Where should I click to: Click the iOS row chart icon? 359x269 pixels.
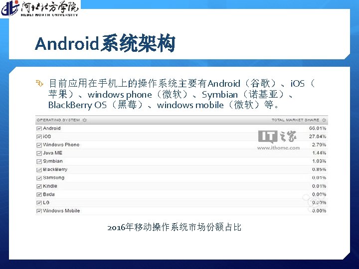click(x=39, y=137)
